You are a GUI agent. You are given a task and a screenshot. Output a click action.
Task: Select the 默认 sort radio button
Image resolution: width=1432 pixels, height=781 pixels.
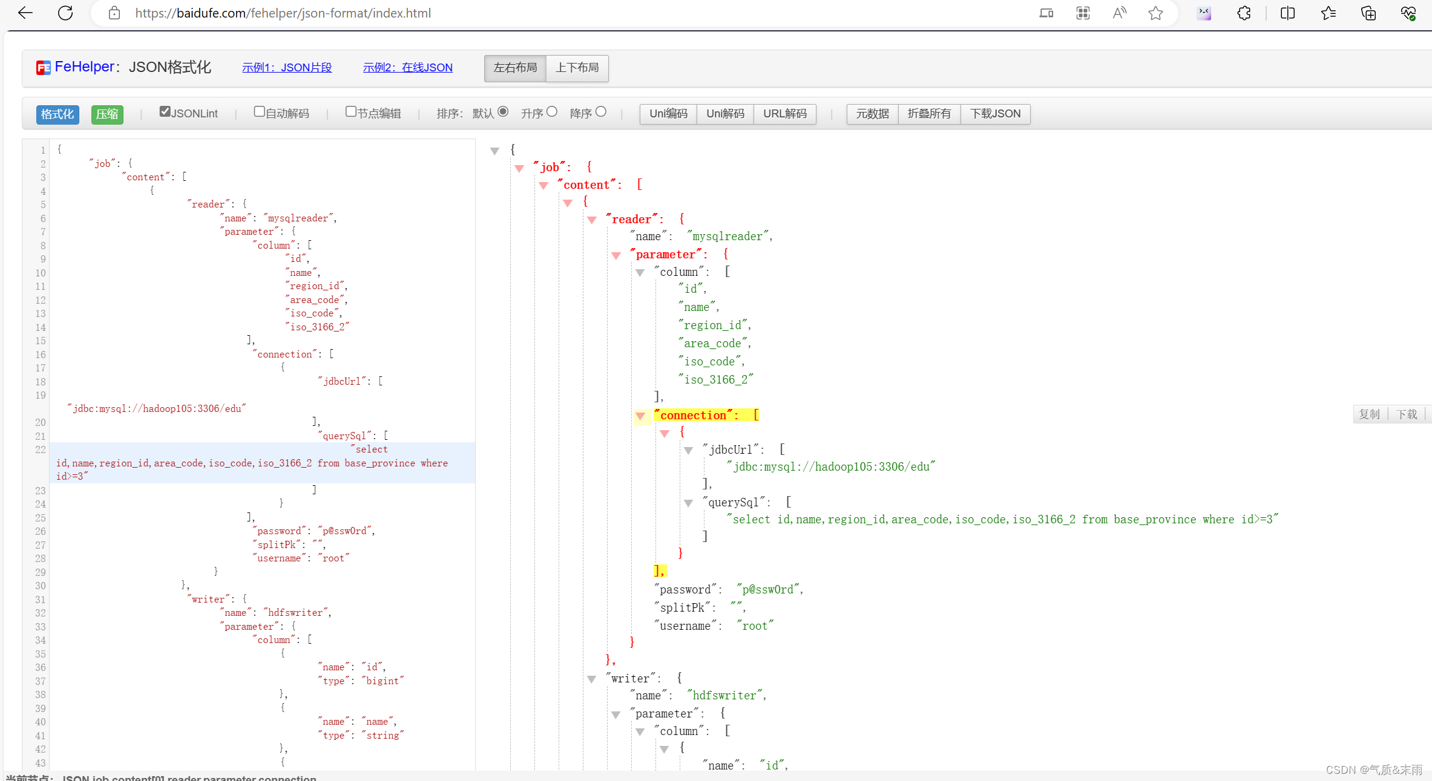[x=503, y=111]
